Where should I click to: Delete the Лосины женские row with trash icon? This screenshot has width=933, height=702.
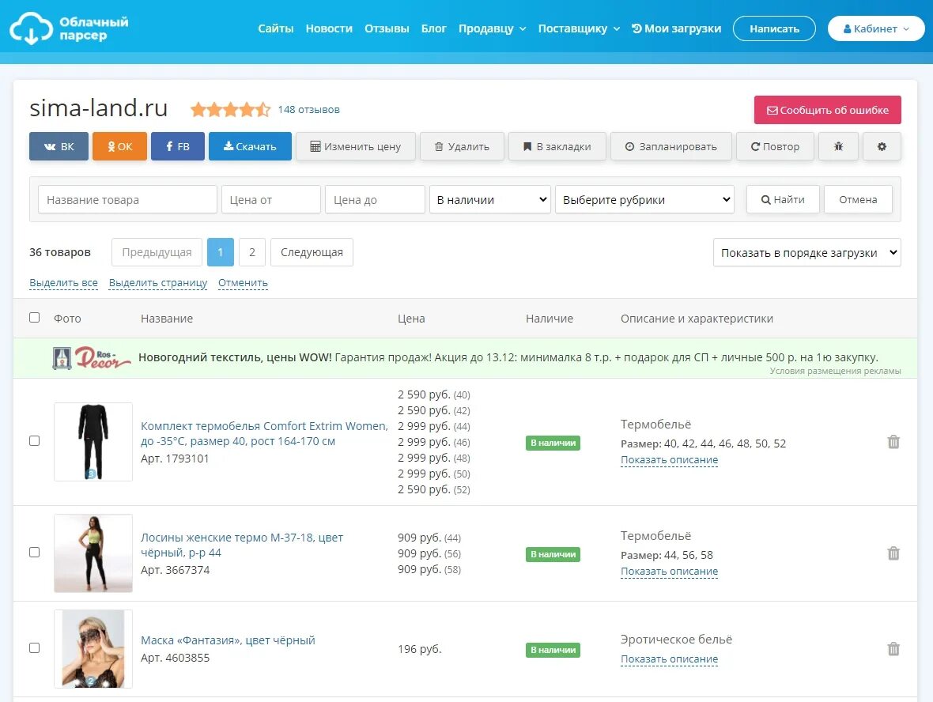(893, 553)
